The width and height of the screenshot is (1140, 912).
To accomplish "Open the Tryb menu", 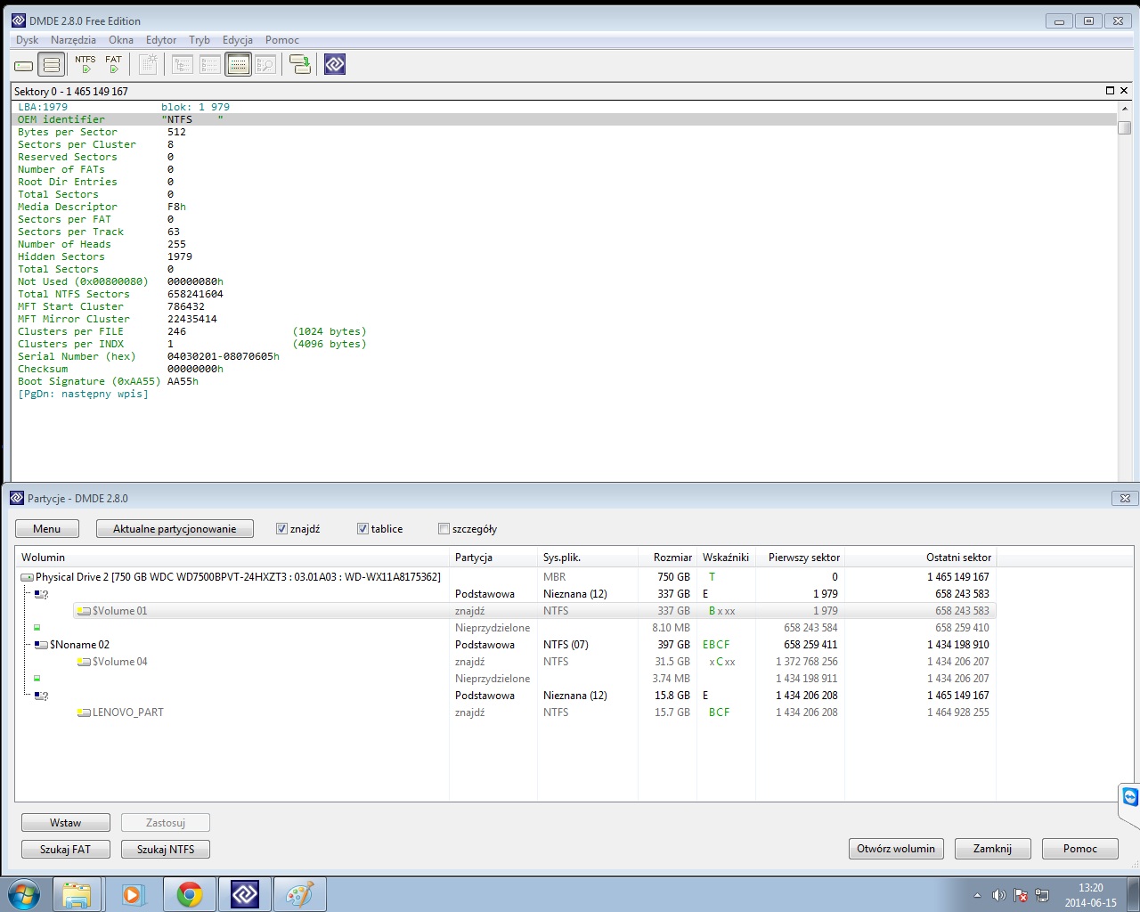I will click(199, 40).
